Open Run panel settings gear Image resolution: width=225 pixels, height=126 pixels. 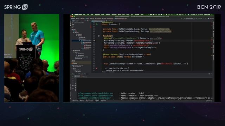tap(209, 74)
